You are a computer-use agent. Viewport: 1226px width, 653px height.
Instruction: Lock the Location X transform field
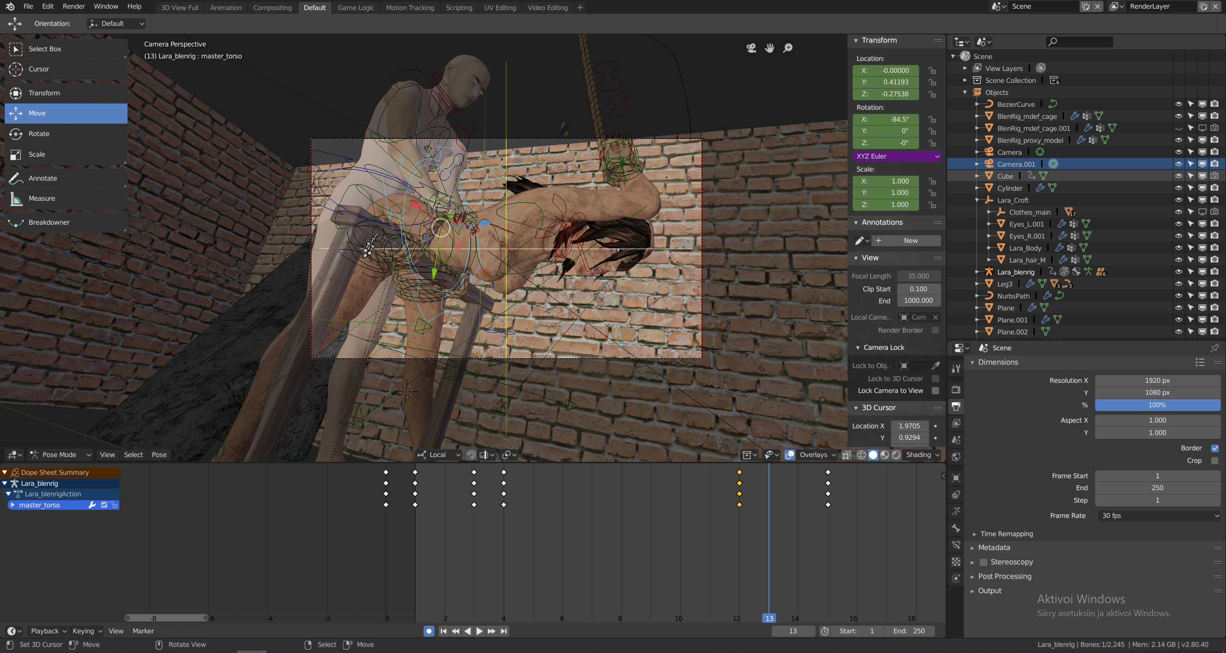932,70
